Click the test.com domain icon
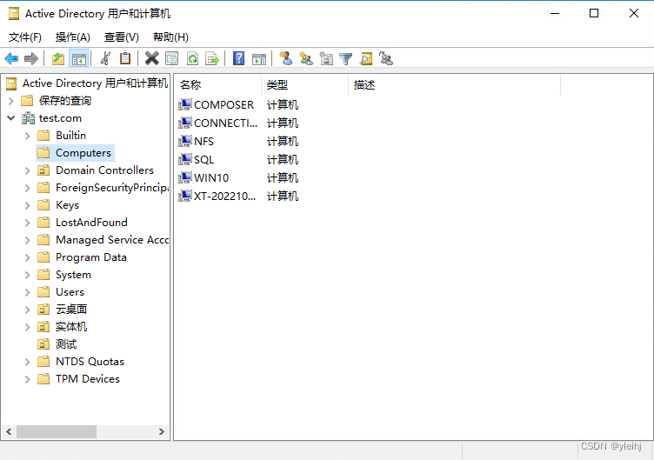 [28, 118]
